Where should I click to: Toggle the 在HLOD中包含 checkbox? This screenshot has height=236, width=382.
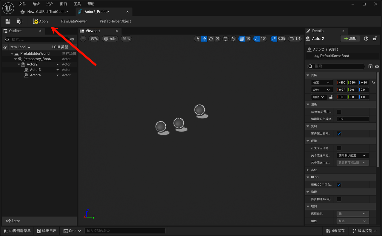pos(339,185)
